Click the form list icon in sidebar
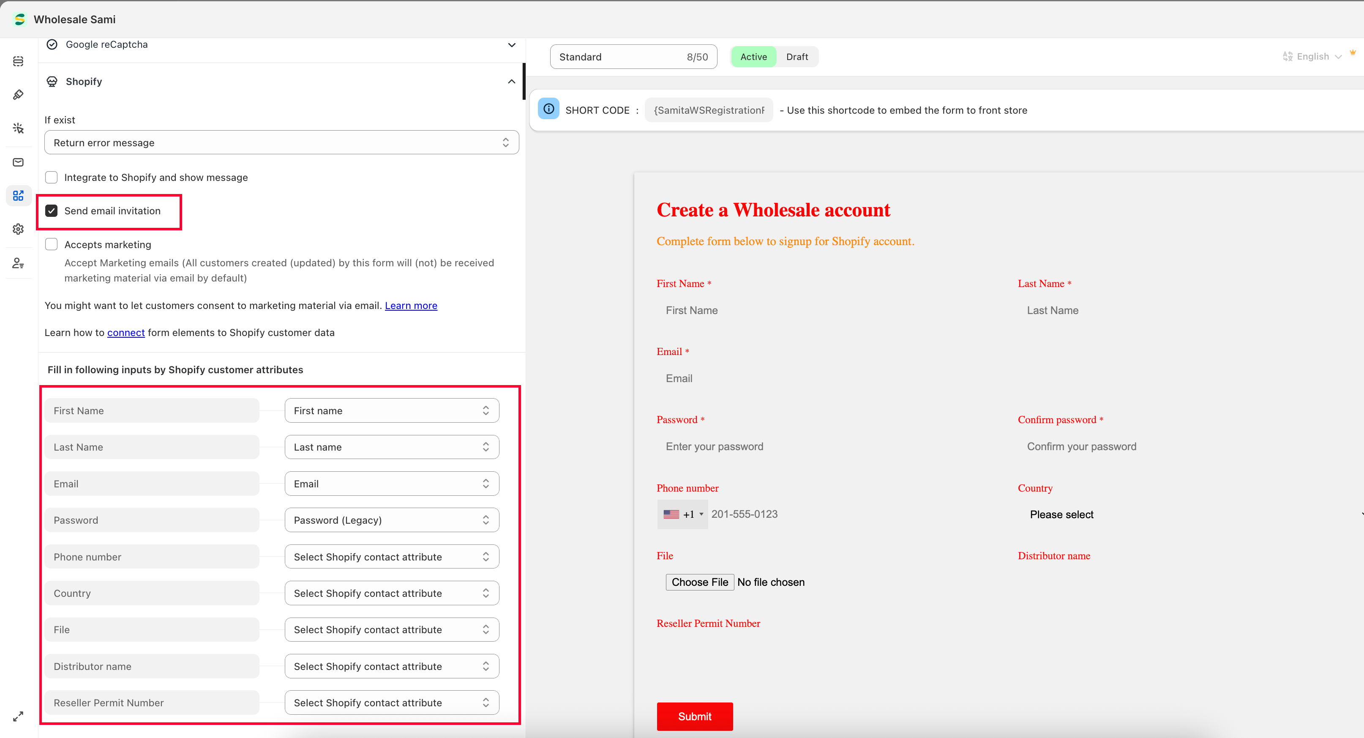The image size is (1364, 738). click(x=18, y=61)
